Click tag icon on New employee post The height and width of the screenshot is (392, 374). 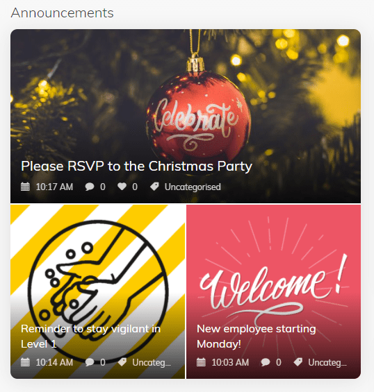(x=298, y=362)
